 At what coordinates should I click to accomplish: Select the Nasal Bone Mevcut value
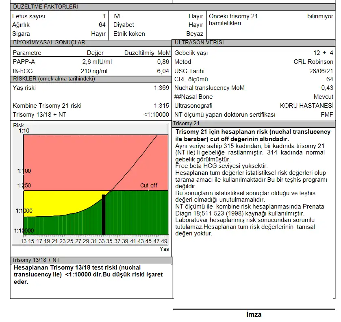[x=323, y=97]
